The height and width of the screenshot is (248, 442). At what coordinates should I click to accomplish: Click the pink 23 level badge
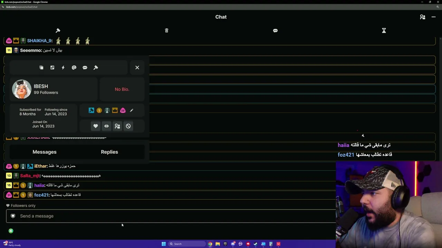click(123, 110)
